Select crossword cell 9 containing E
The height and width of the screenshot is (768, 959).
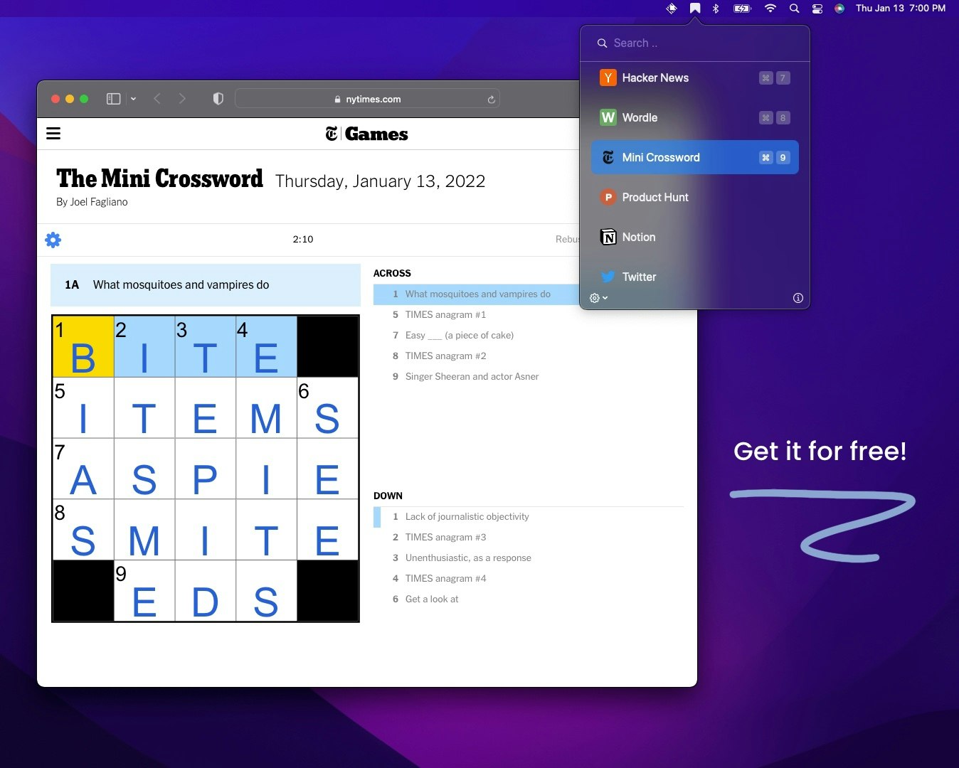point(144,591)
